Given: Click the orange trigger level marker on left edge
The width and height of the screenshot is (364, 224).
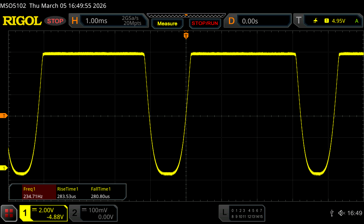Looking at the screenshot, I should point(4,116).
